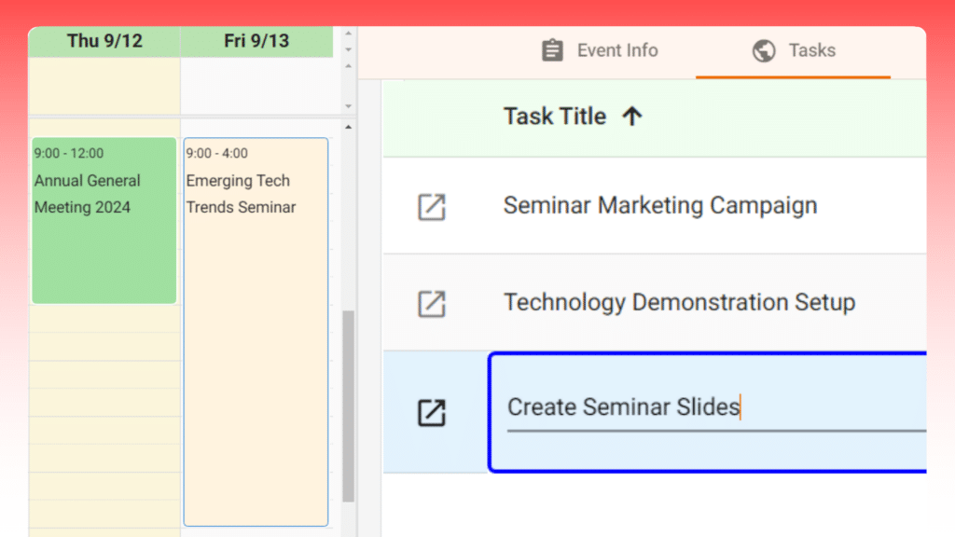Click the all-day area scroll-down arrow above the events

point(349,106)
